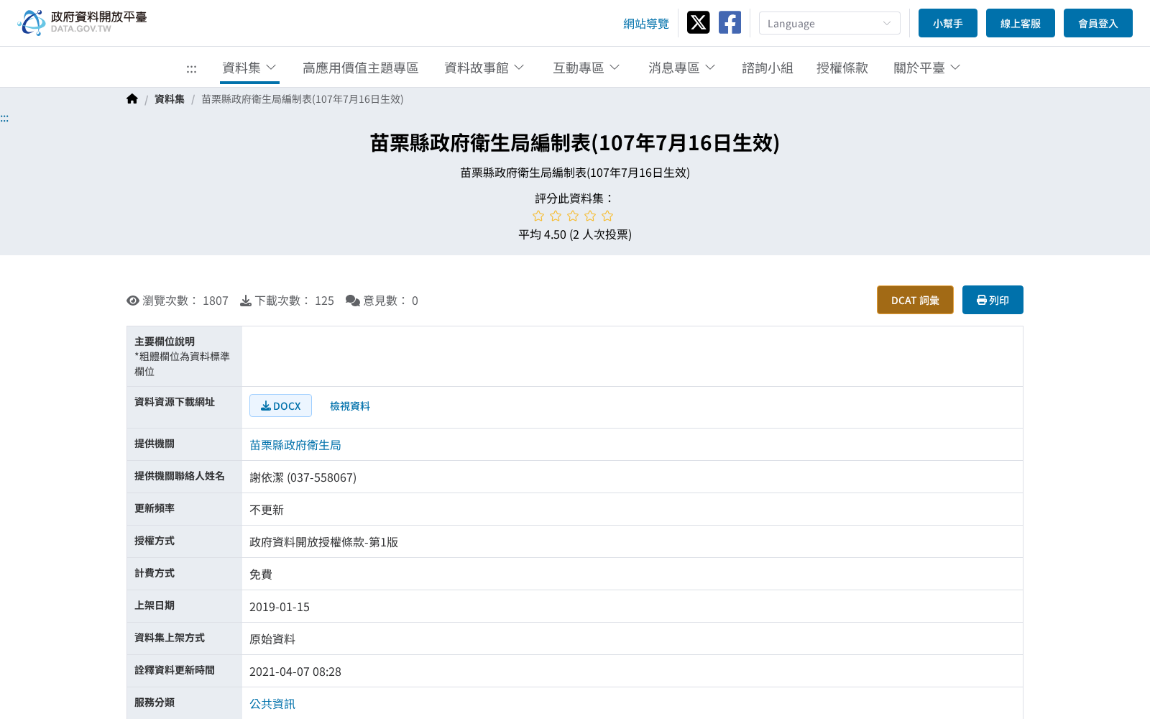Open 苗栗縣政府衛生局 provider link
Screen dimensions: 1150x719
295,445
